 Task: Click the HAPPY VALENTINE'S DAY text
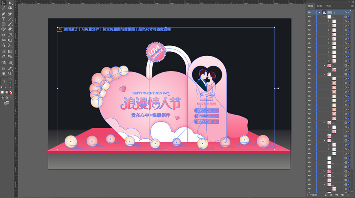pos(151,93)
